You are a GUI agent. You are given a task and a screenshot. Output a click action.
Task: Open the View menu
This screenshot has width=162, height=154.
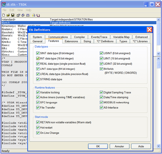click(20, 10)
